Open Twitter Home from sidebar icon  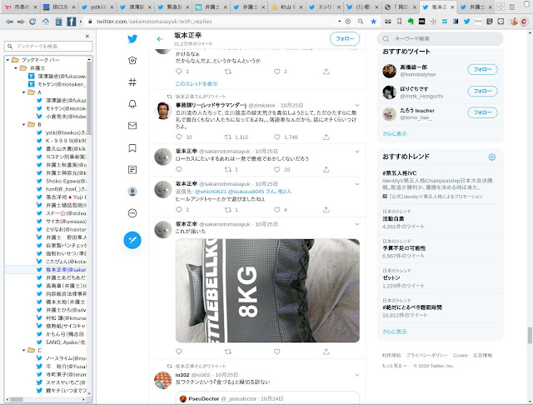coord(132,61)
